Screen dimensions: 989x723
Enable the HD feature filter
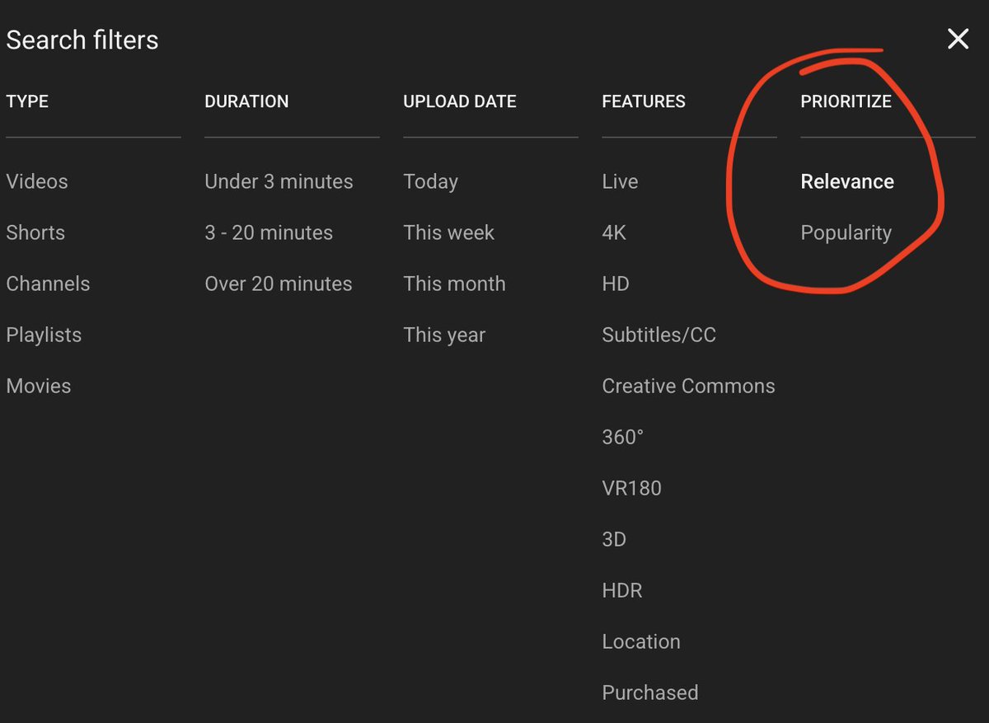[616, 284]
